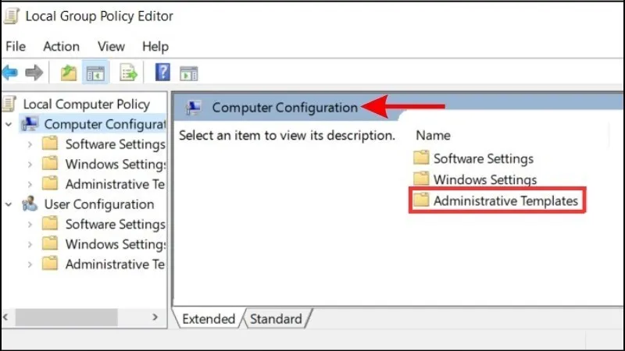Expand Windows Settings under Computer Configuration
This screenshot has height=351, width=625.
click(x=30, y=165)
